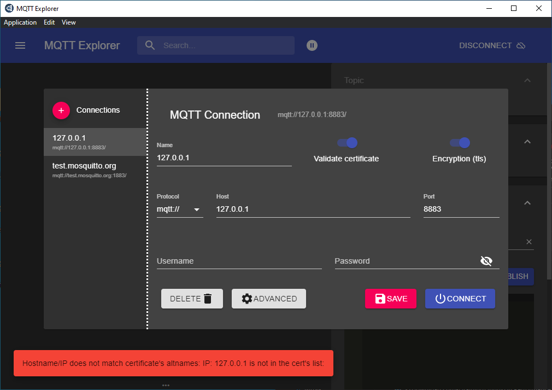The image size is (552, 390).
Task: Collapse the third sidebar panel chevron
Action: (527, 203)
